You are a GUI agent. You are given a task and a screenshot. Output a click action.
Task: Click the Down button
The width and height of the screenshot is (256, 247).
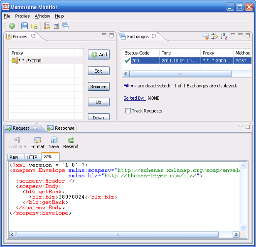[x=98, y=117]
